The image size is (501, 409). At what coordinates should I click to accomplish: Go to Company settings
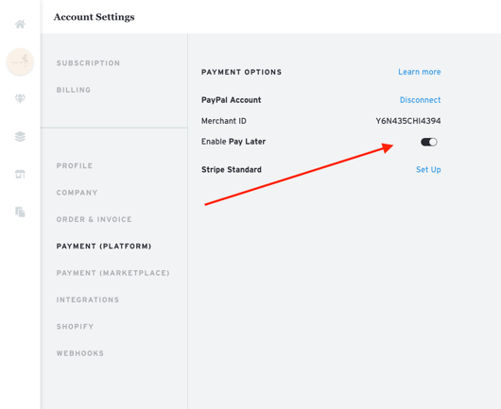point(77,193)
